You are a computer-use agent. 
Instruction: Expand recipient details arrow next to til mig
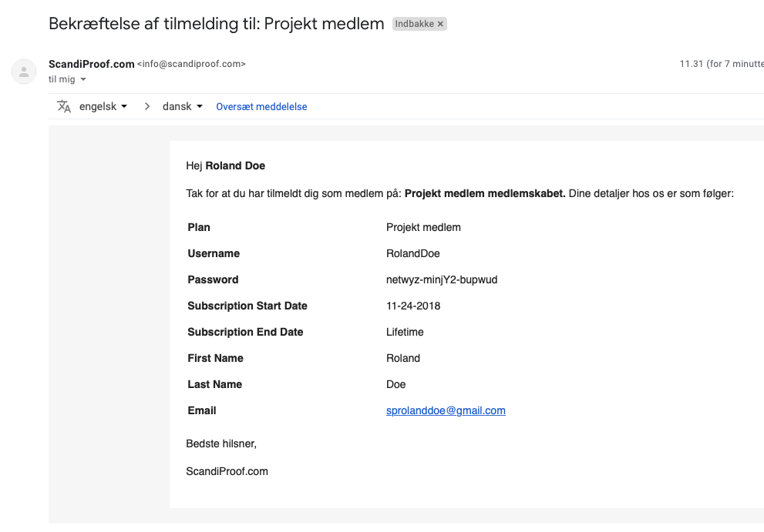83,79
